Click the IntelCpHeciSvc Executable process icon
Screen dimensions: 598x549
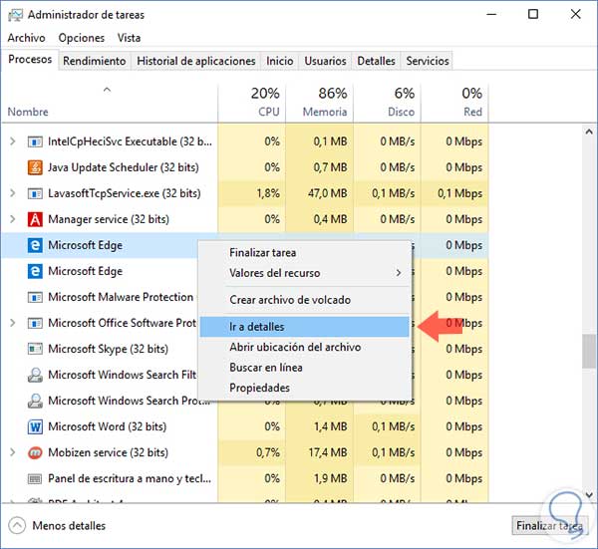[x=35, y=141]
